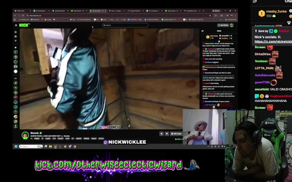Open the Kick hamburger menu
Viewport: 292px width, 182px height.
16,25
